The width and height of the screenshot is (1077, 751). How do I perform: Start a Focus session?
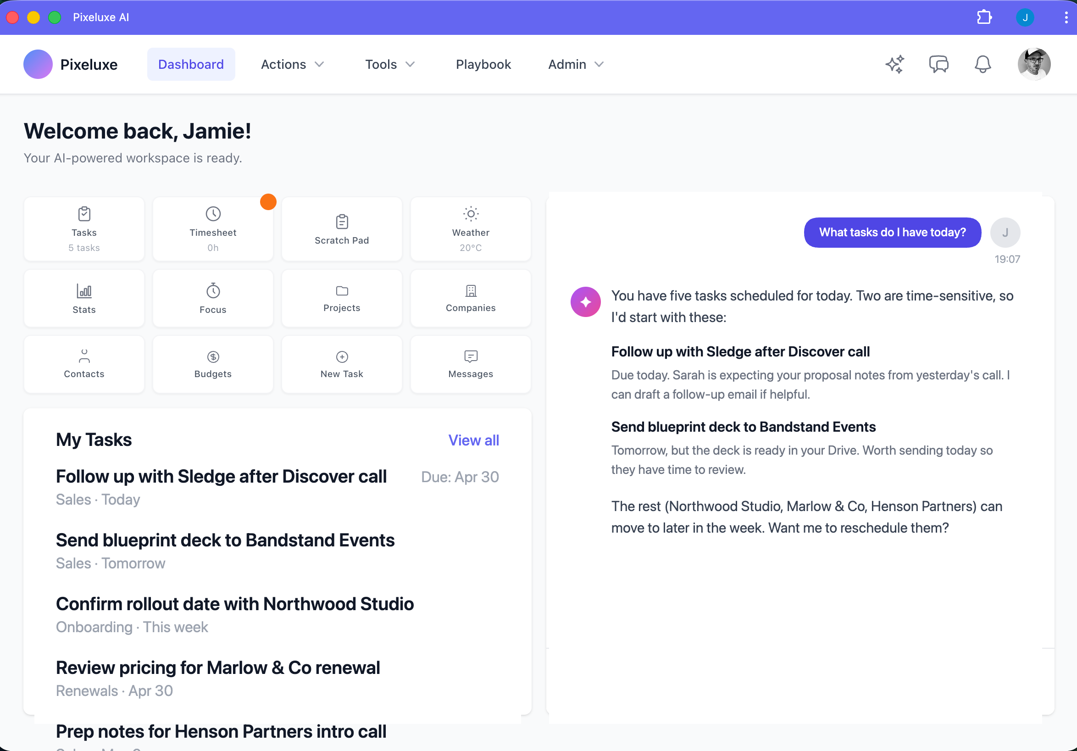click(x=212, y=298)
